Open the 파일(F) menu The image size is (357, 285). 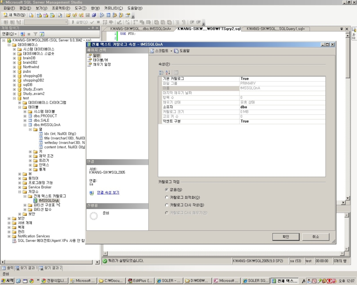coord(9,8)
